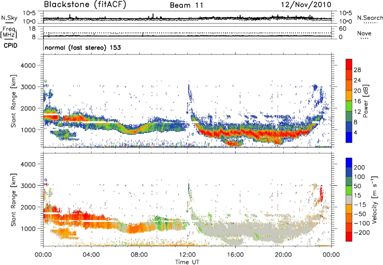Click the '12:00' time tick label

pos(187,255)
